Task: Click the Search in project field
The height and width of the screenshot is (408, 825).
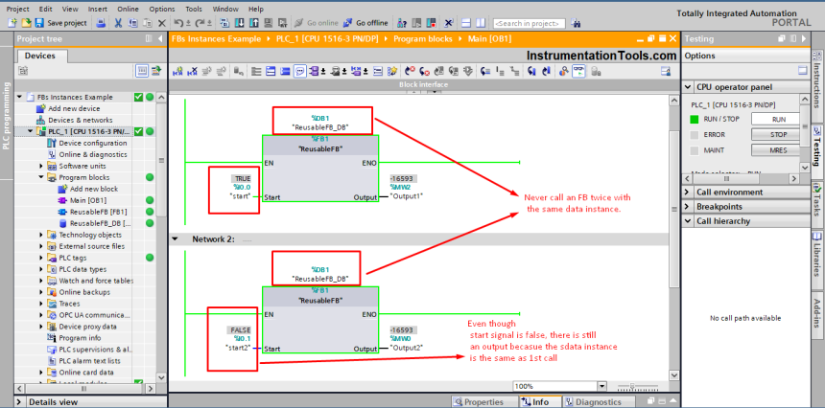Action: 529,24
